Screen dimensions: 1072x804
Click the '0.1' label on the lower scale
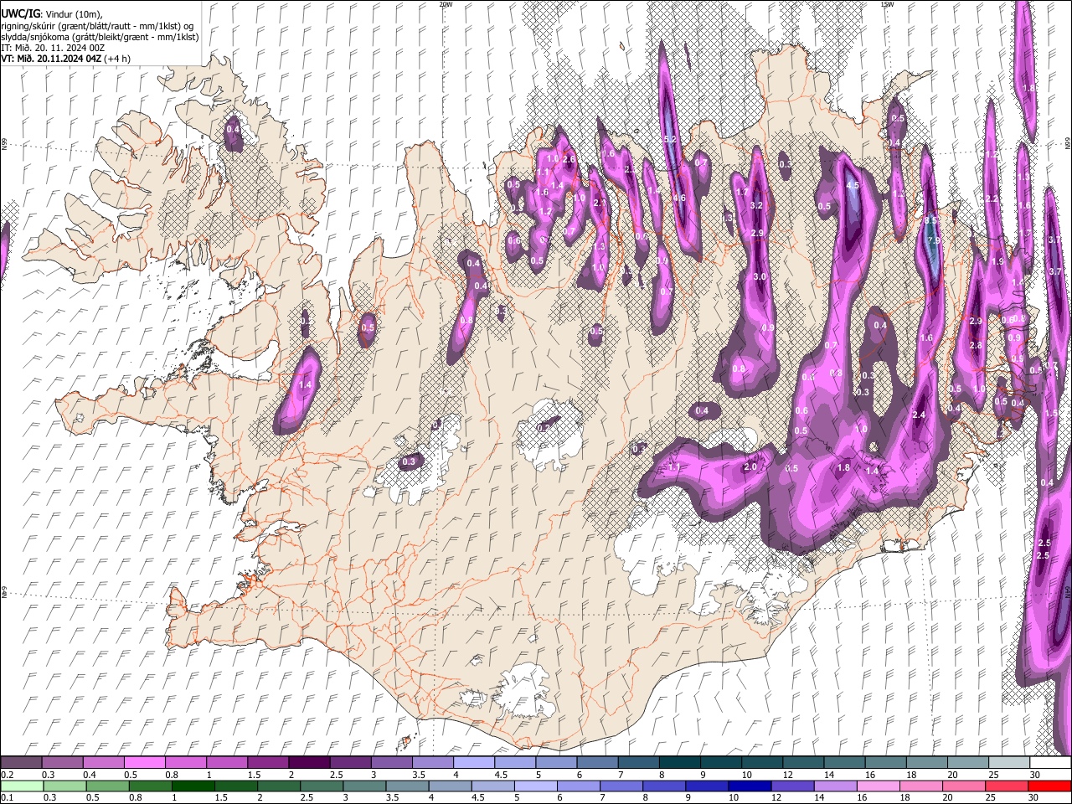click(x=7, y=798)
